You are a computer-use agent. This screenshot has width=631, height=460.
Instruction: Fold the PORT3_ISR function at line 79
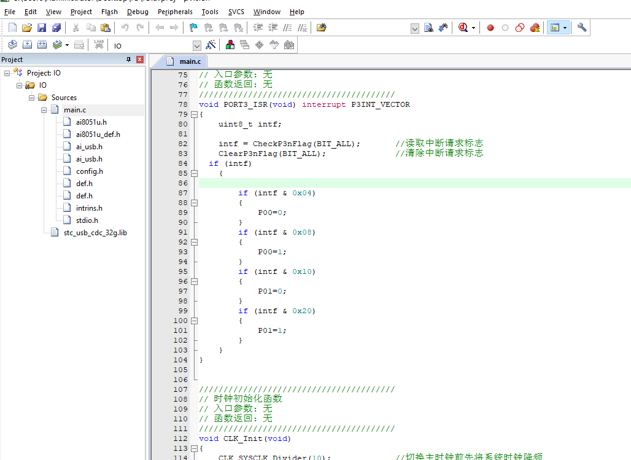click(x=195, y=114)
